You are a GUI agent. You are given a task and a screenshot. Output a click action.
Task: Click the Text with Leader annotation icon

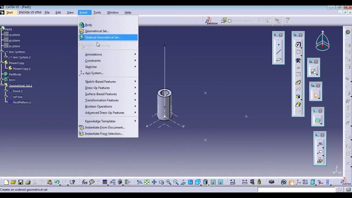point(320,144)
